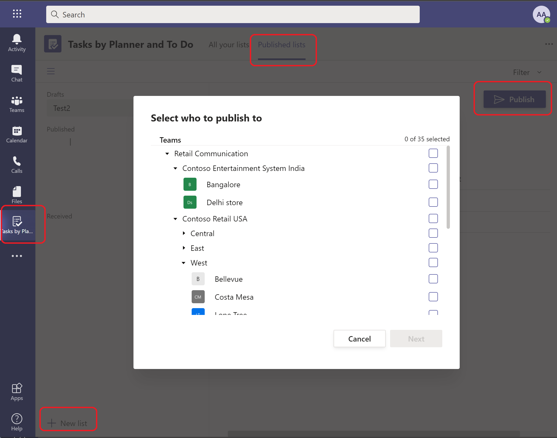Enable the Delhi store team checkbox
This screenshot has height=438, width=557.
pos(433,202)
